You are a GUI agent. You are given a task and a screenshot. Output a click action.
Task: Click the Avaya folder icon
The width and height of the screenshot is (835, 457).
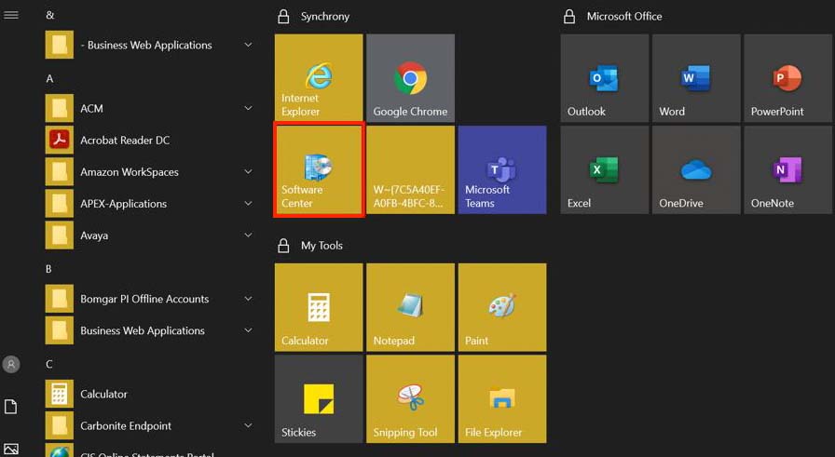pos(59,235)
